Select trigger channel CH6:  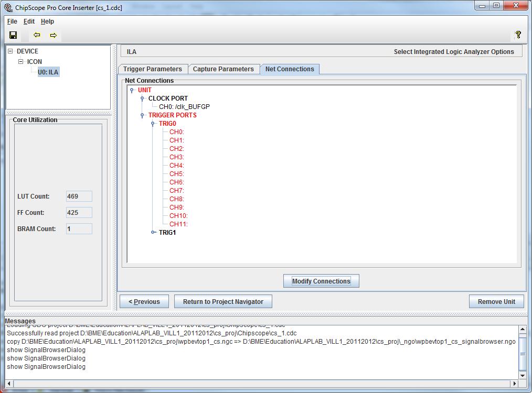click(177, 182)
